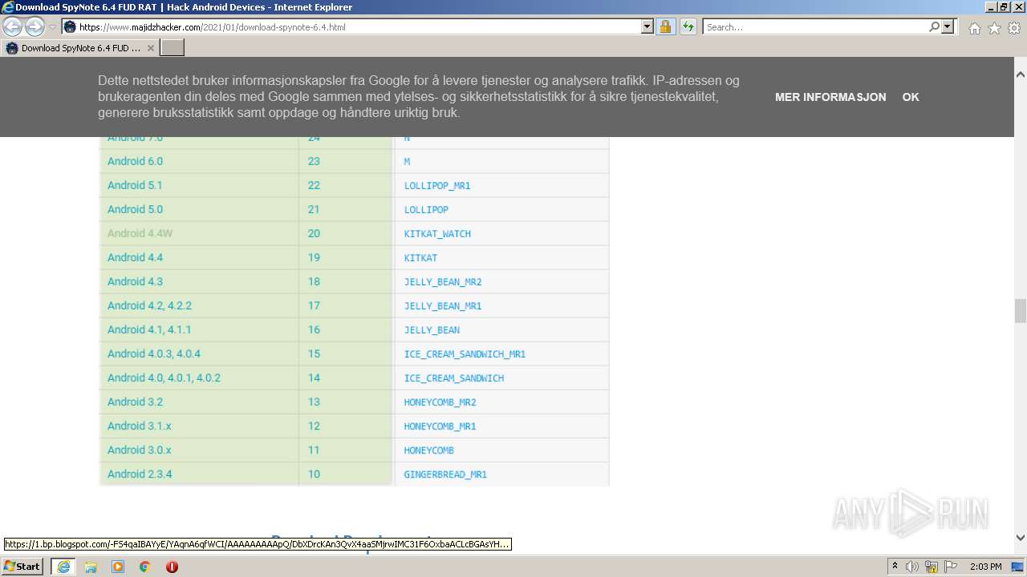Viewport: 1027px width, 577px height.
Task: Click the KITKAT_WATCH code name
Action: pos(437,234)
